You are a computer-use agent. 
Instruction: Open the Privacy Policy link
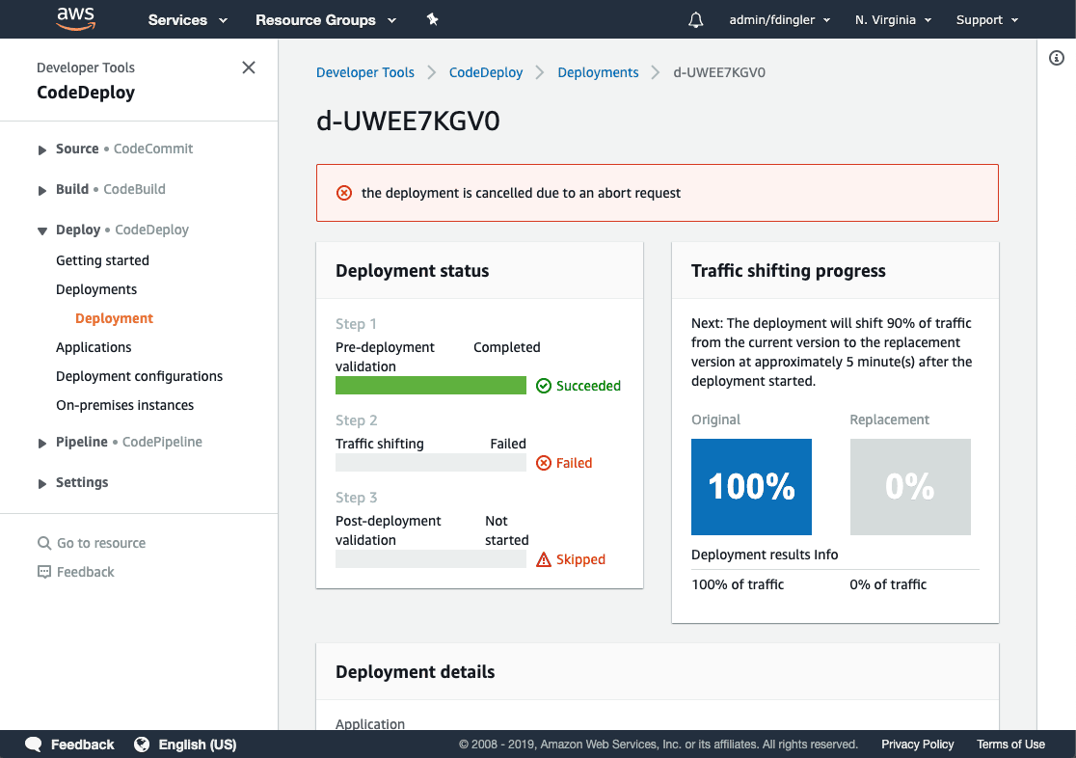click(x=917, y=744)
